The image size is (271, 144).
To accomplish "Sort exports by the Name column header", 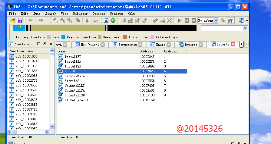I will click(97, 51).
